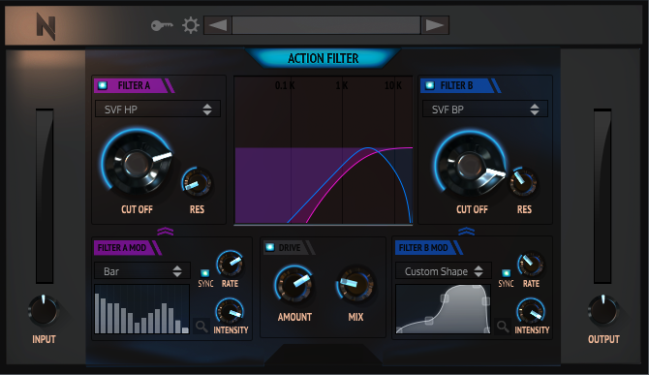Click the 1 K frequency marker label

click(x=342, y=85)
